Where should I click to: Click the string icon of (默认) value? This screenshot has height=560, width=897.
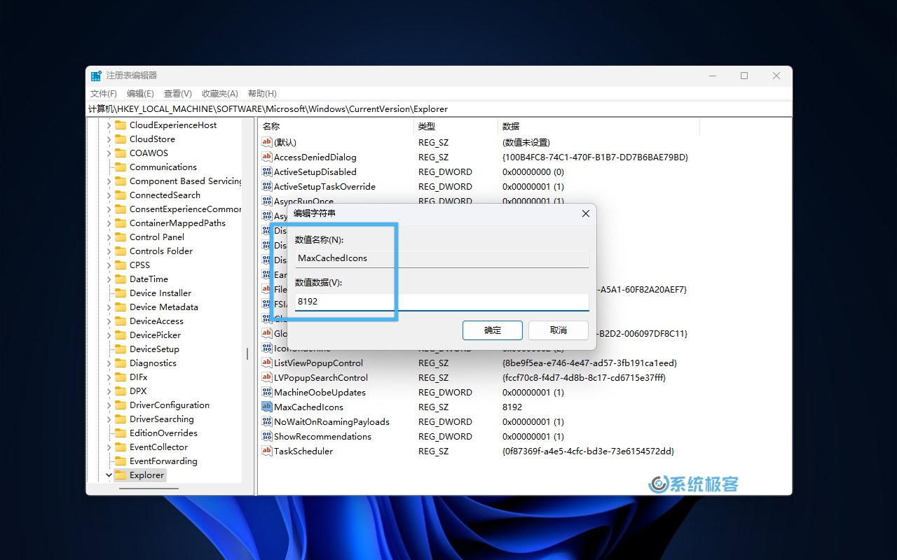[266, 142]
